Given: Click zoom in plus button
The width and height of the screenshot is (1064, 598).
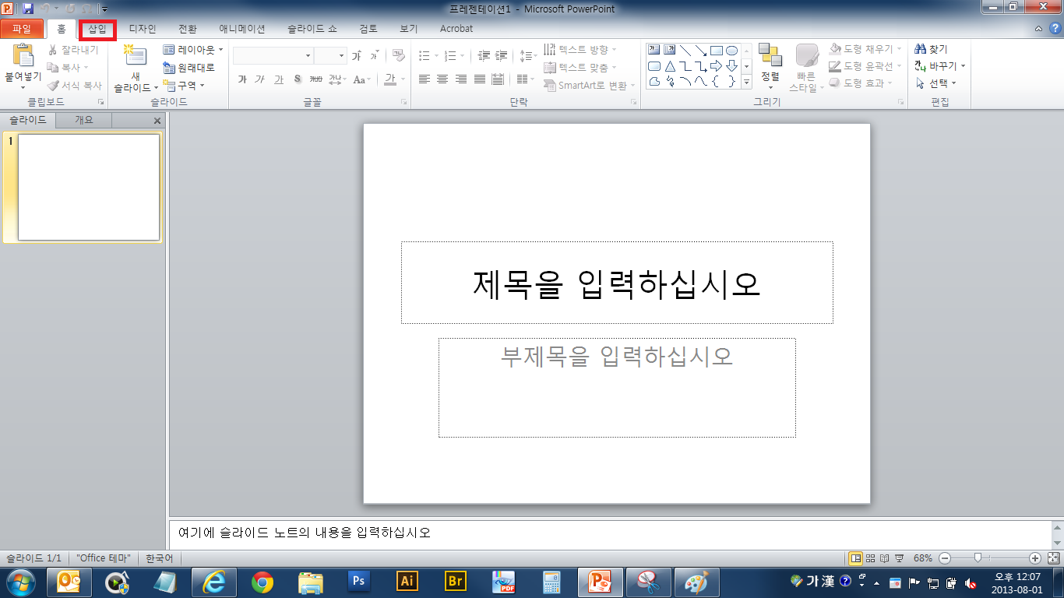Looking at the screenshot, I should 1034,558.
